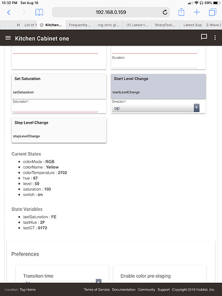The width and height of the screenshot is (222, 296).
Task: Switch to the Frequently tab
Action: [x=80, y=25]
